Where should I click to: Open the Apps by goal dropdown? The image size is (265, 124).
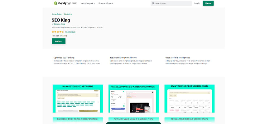pyautogui.click(x=88, y=3)
